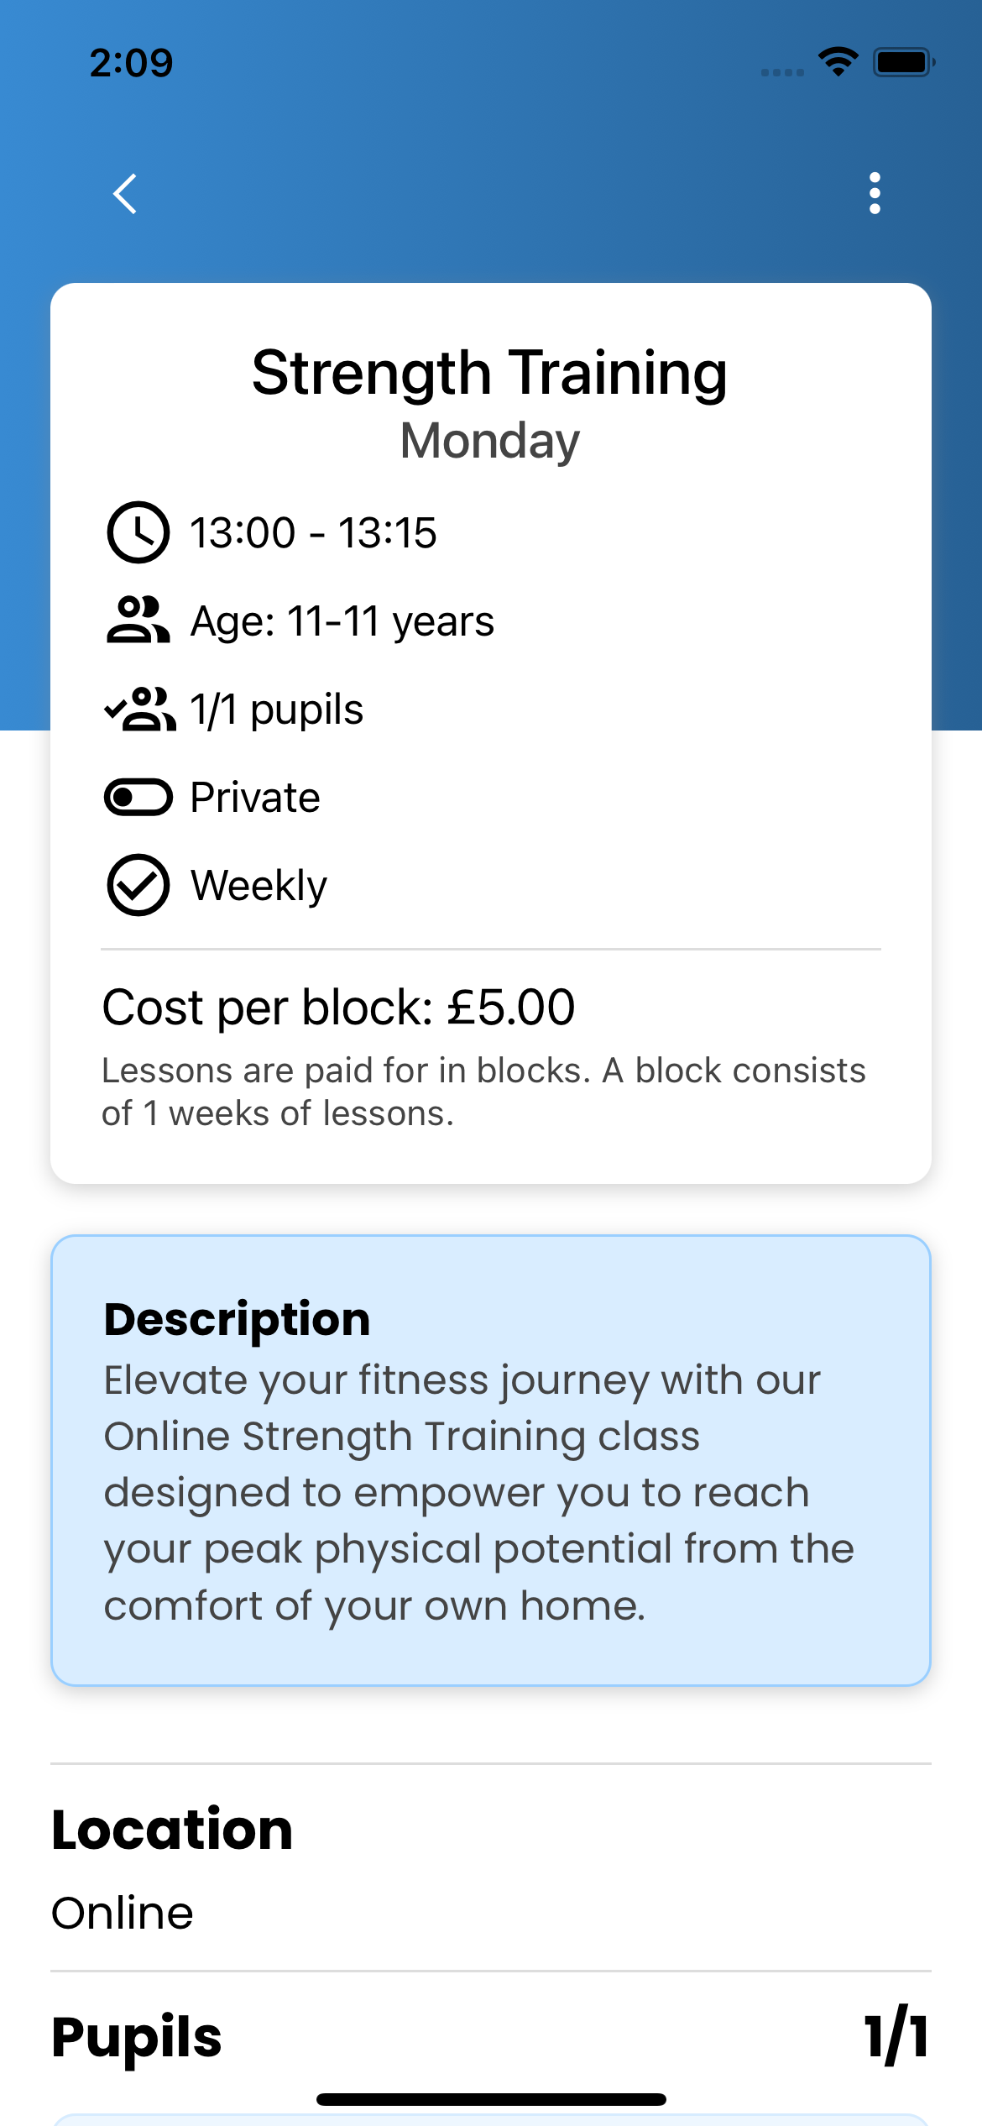This screenshot has width=982, height=2126.
Task: Tap the Description card
Action: (490, 1460)
